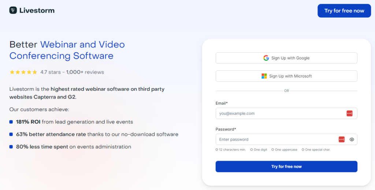Sign up with Google button

click(286, 58)
